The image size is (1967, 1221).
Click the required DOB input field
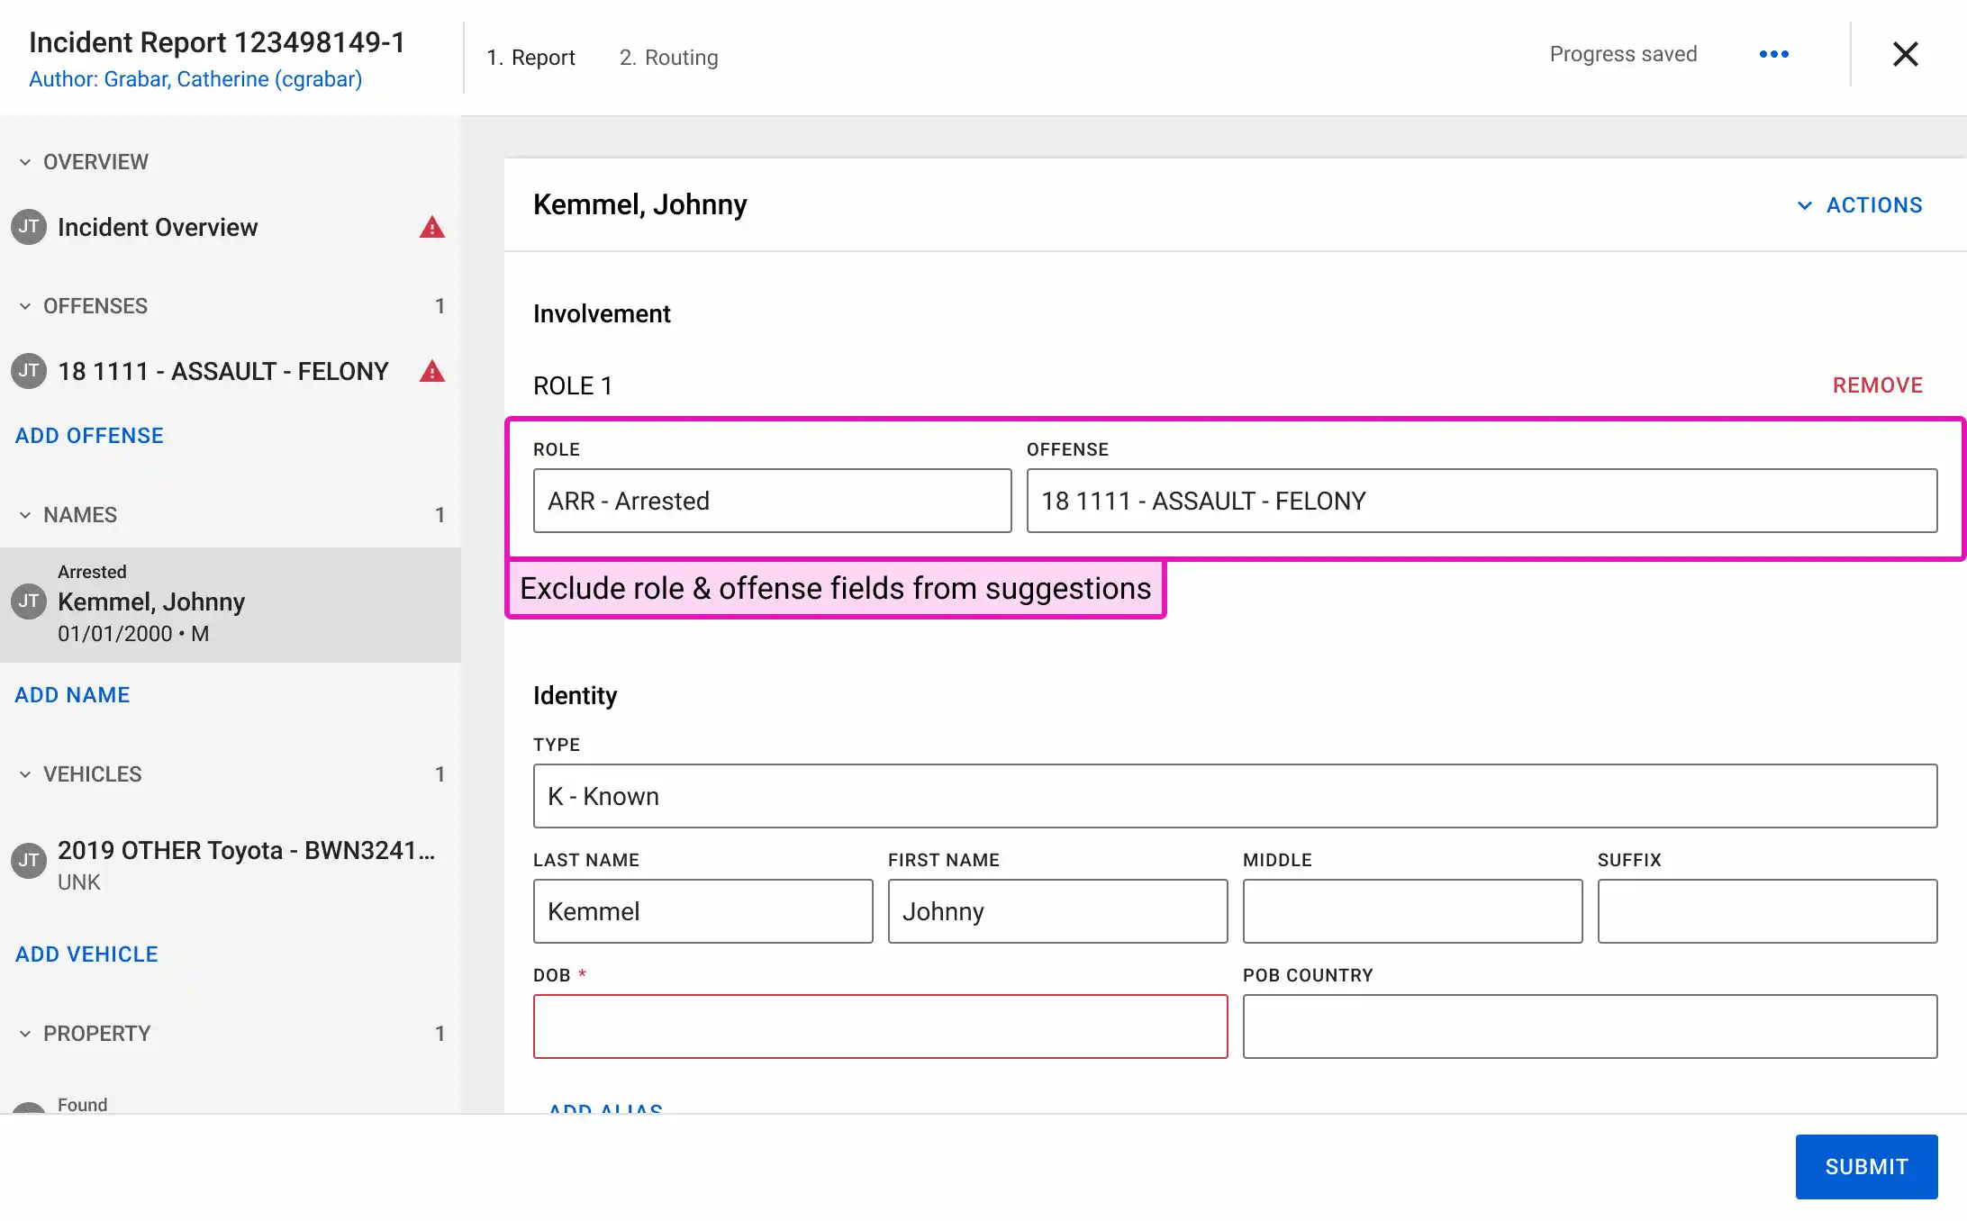(x=880, y=1027)
